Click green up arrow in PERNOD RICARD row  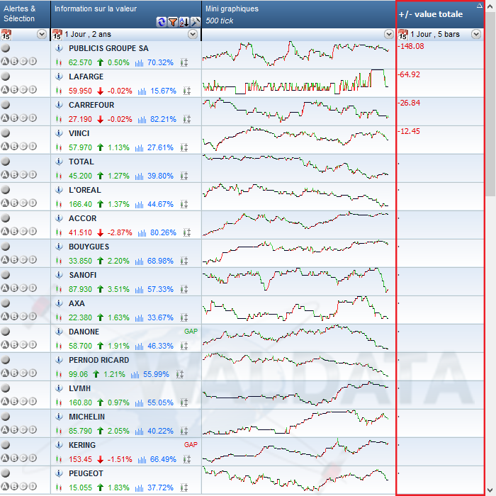click(96, 374)
